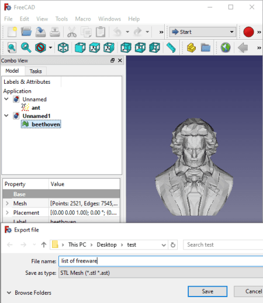
Task: Click the Save document icon
Action: coord(40,32)
